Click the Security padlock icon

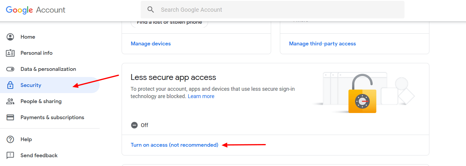[10, 85]
